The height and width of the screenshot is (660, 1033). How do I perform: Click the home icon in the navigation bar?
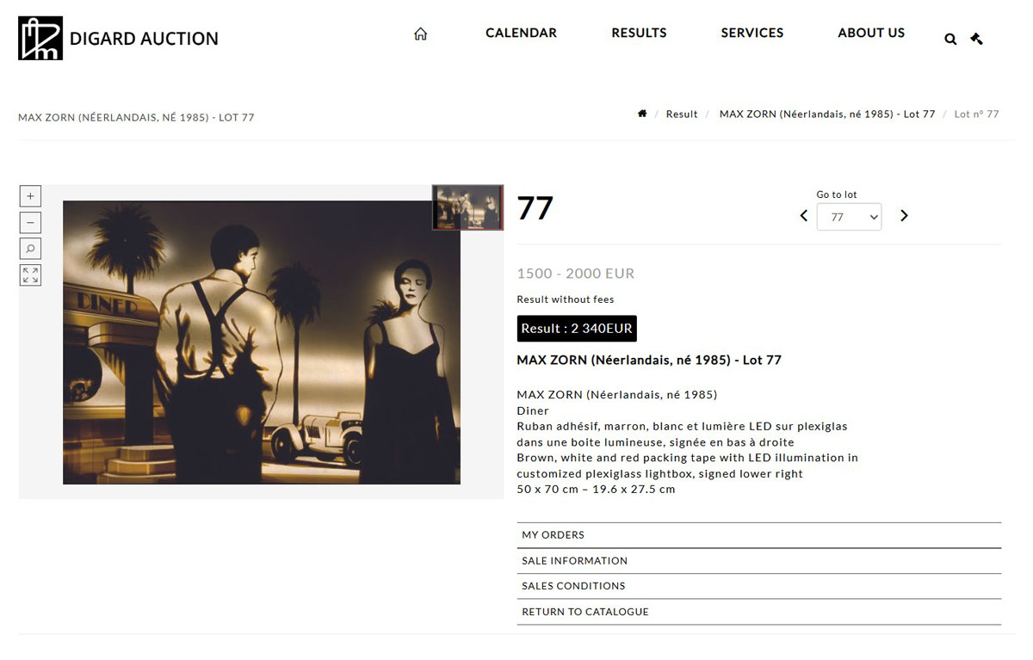pyautogui.click(x=420, y=34)
